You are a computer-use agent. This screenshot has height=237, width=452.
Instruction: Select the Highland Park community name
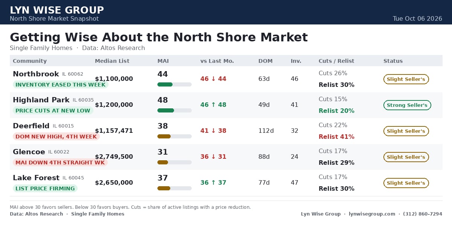click(41, 100)
